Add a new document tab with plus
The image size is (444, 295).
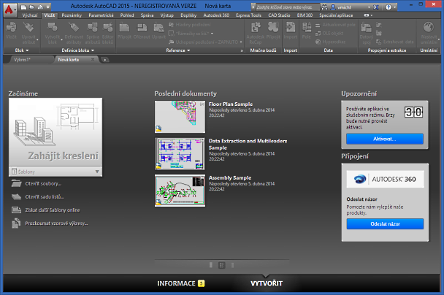(104, 60)
